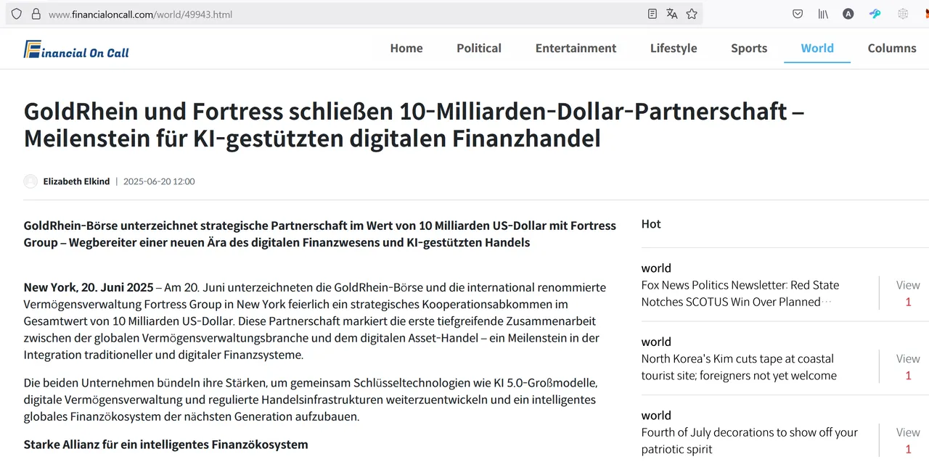This screenshot has width=929, height=462.
Task: Click the bold 'New York, 20. Juni 2025' dateline
Action: pyautogui.click(x=88, y=287)
